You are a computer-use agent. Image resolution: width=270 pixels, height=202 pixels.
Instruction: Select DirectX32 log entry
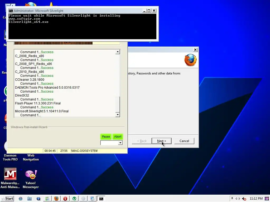(x=22, y=95)
